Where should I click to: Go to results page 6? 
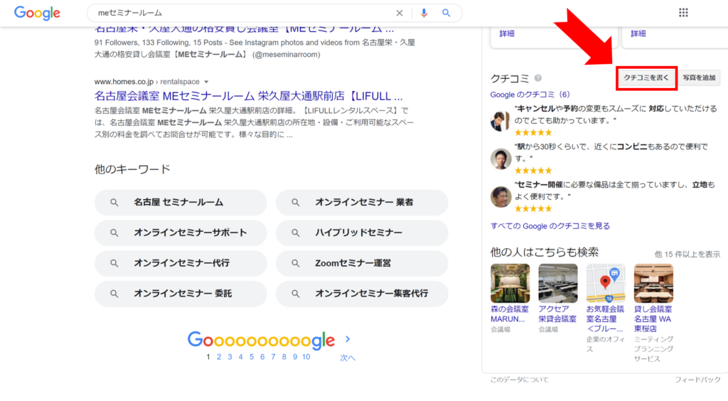[x=262, y=357]
